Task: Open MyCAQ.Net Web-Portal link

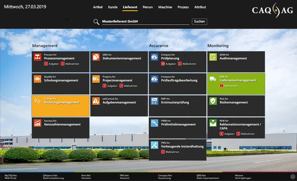Action: [x=11, y=177]
